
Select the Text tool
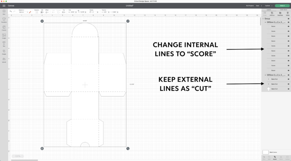4,43
